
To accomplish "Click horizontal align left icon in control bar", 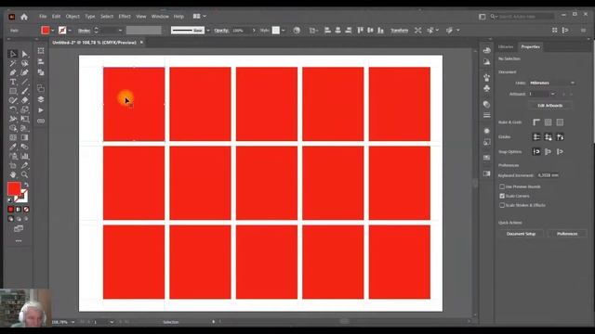I will pyautogui.click(x=327, y=31).
